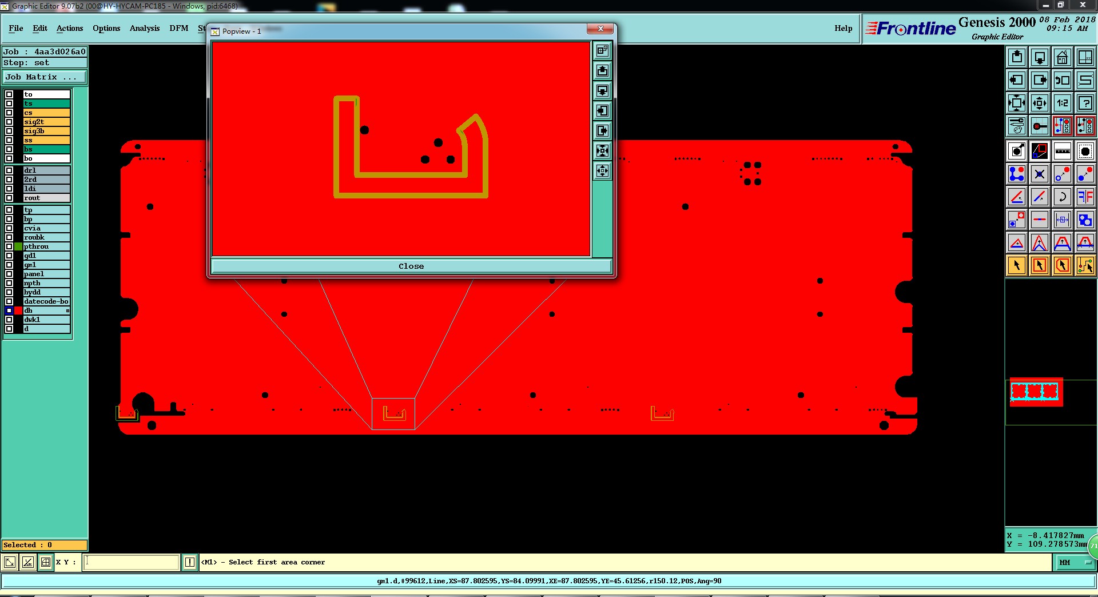The height and width of the screenshot is (597, 1098).
Task: Select the plain arrow select tool
Action: point(1017,265)
